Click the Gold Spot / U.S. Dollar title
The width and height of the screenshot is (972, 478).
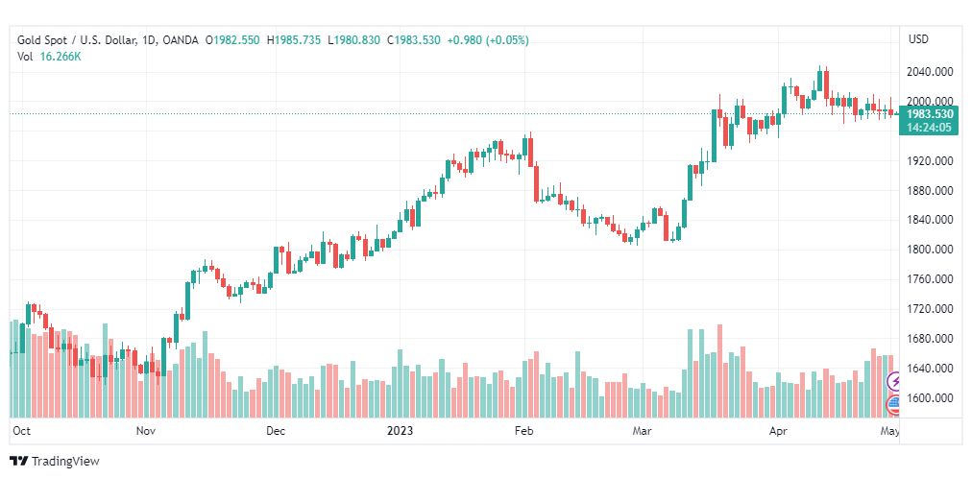pos(69,39)
